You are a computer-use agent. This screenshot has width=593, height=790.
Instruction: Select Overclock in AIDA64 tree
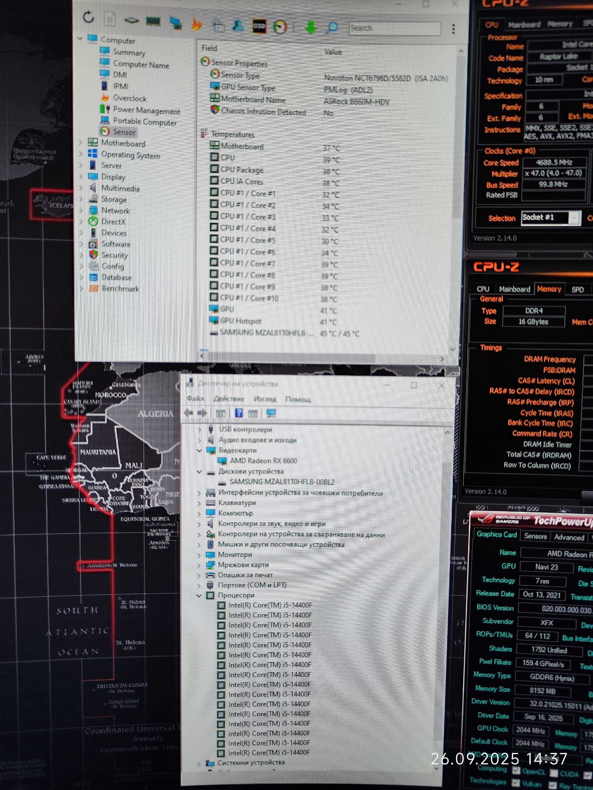click(x=130, y=98)
